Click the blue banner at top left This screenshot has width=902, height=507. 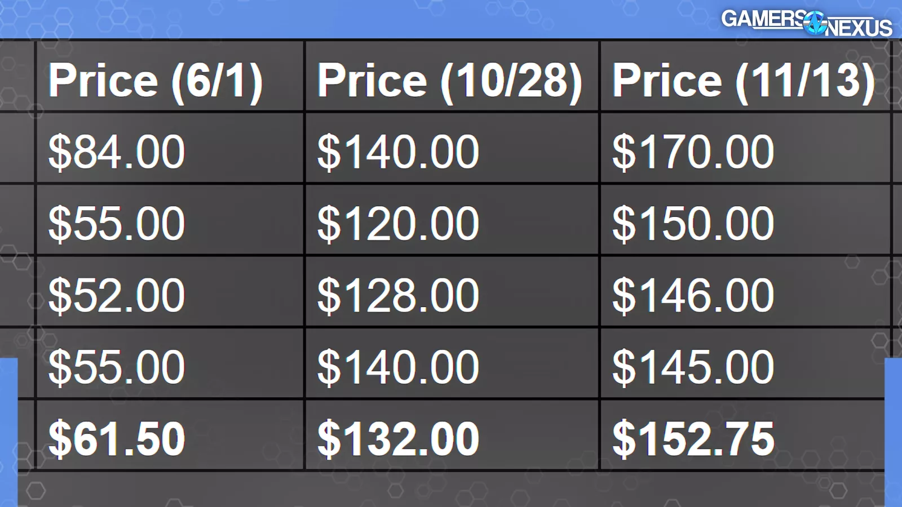(x=169, y=18)
